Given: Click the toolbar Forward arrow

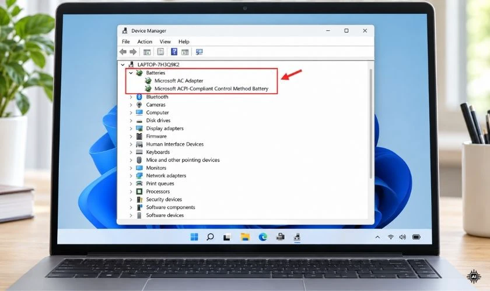Looking at the screenshot, I should (133, 52).
